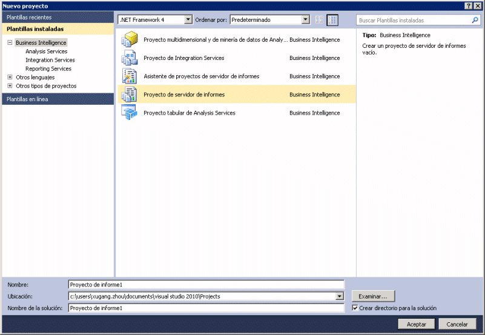Click the search magnifier icon
The height and width of the screenshot is (335, 485).
[475, 20]
